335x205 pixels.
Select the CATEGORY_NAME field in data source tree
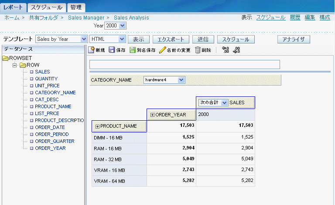click(55, 93)
